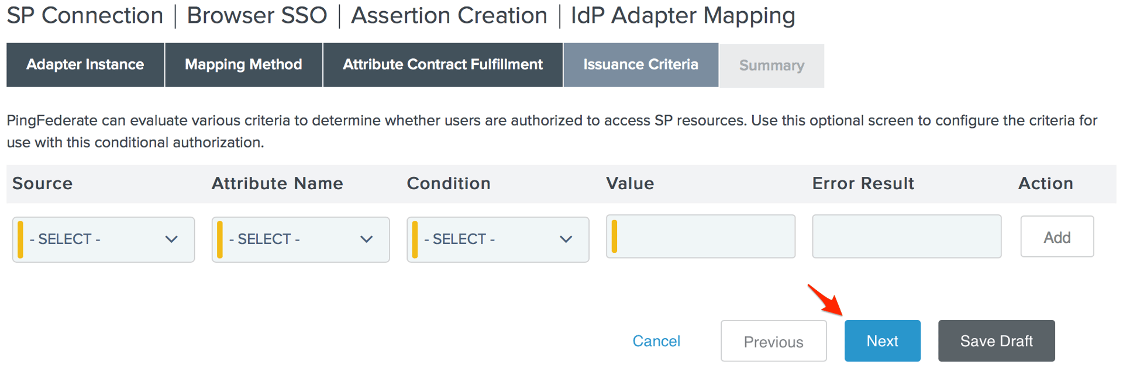Proceed with the blue Next button
Viewport: 1123px width, 376px height.
882,341
